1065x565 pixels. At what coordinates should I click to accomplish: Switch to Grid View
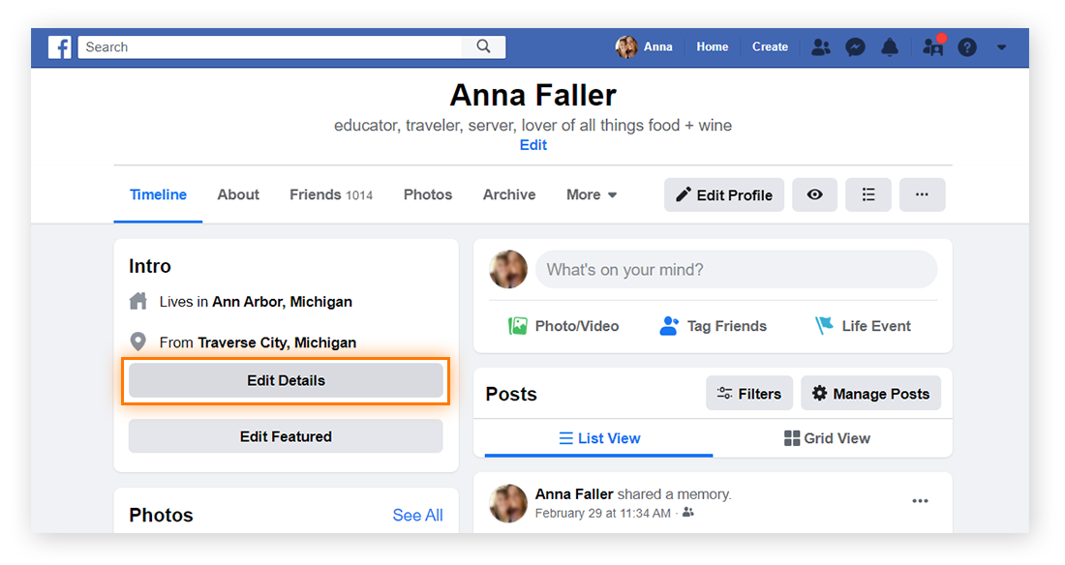827,438
